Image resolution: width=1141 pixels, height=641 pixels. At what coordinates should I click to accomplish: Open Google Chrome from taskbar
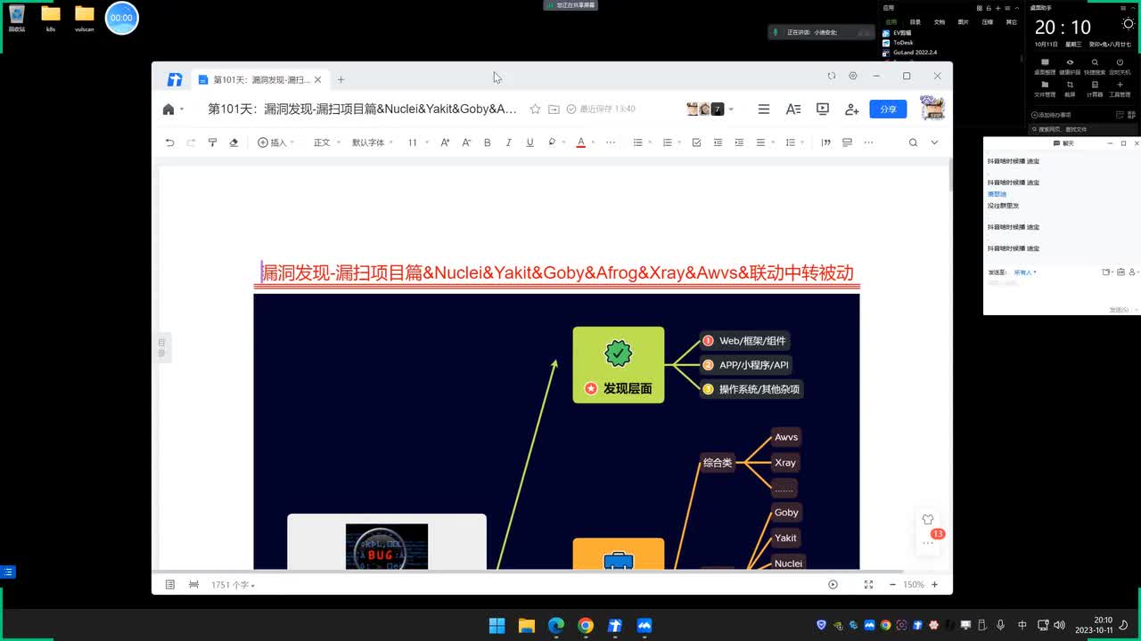click(x=585, y=625)
